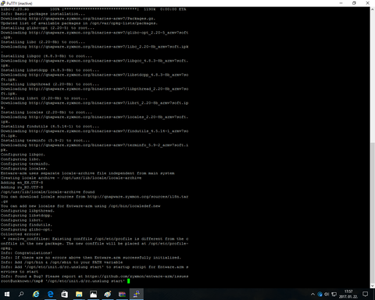This screenshot has width=375, height=300.
Task: Click the terminal scrollbar up arrow
Action: (373, 9)
